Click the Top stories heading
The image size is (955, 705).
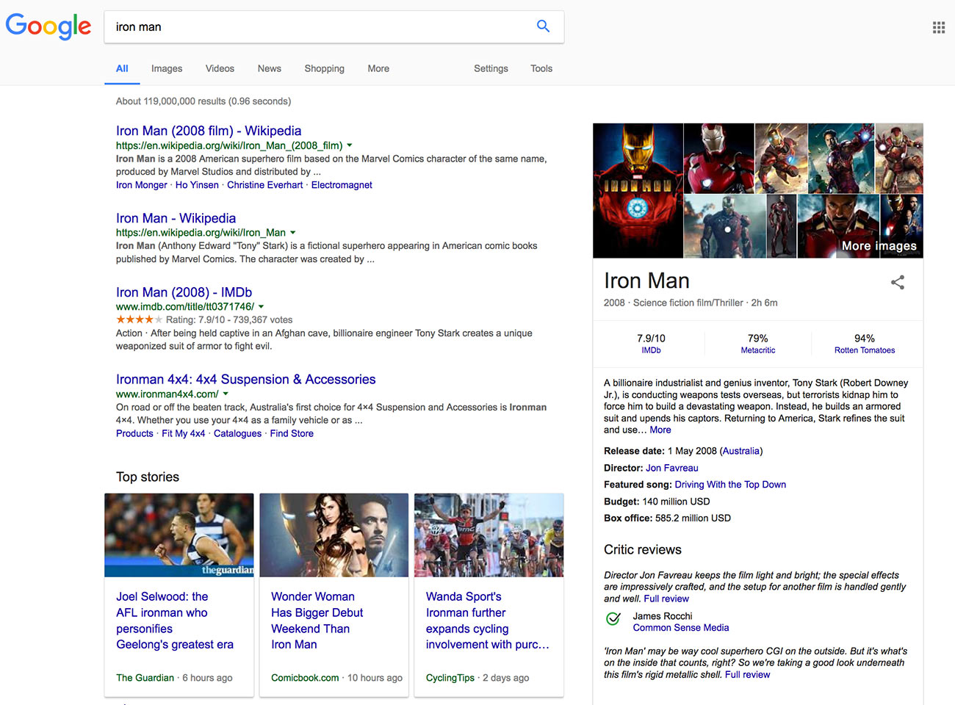click(148, 477)
